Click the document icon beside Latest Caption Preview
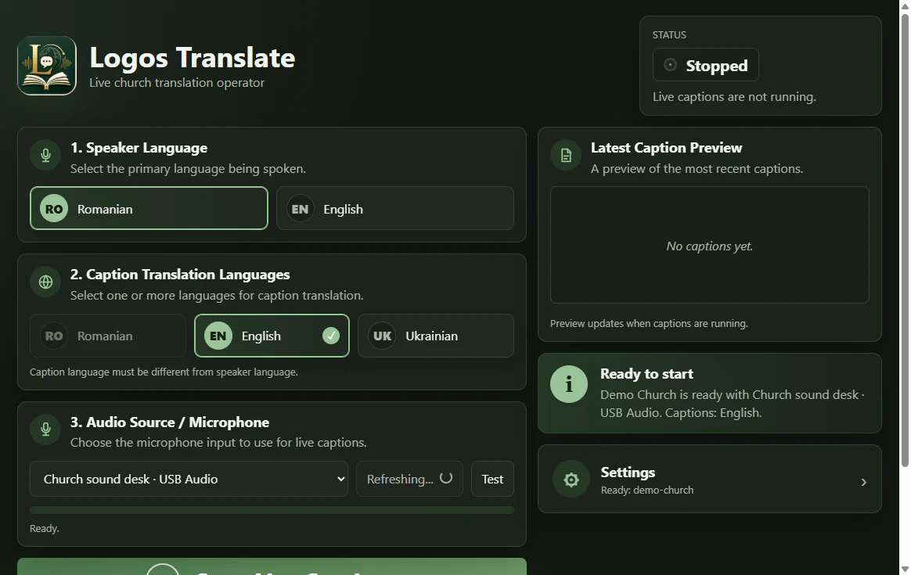This screenshot has height=575, width=911. pyautogui.click(x=566, y=155)
